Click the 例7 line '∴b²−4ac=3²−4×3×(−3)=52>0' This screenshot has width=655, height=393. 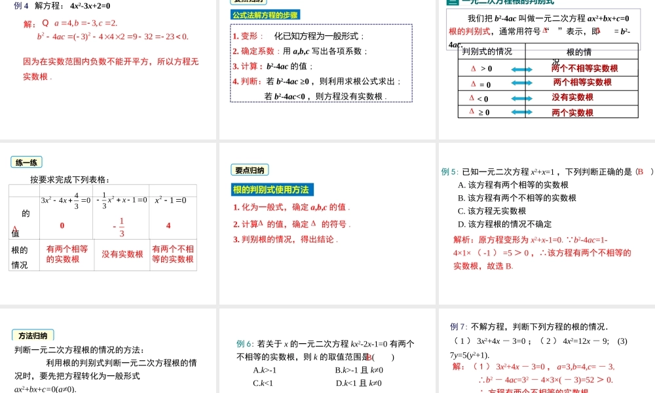click(546, 380)
